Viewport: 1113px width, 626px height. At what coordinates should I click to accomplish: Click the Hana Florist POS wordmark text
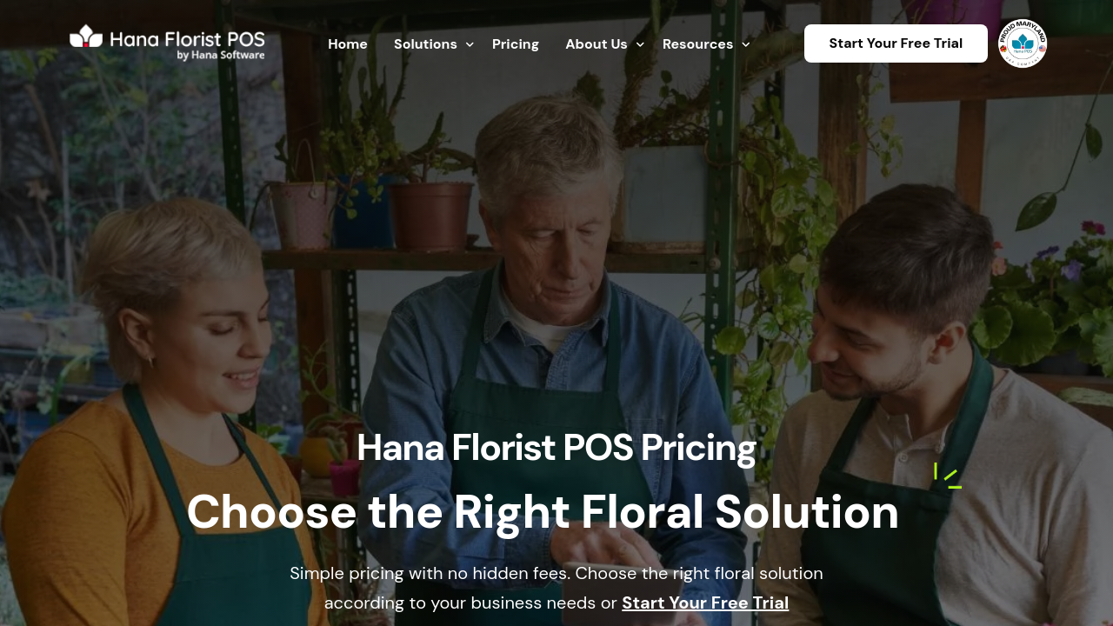click(186, 37)
